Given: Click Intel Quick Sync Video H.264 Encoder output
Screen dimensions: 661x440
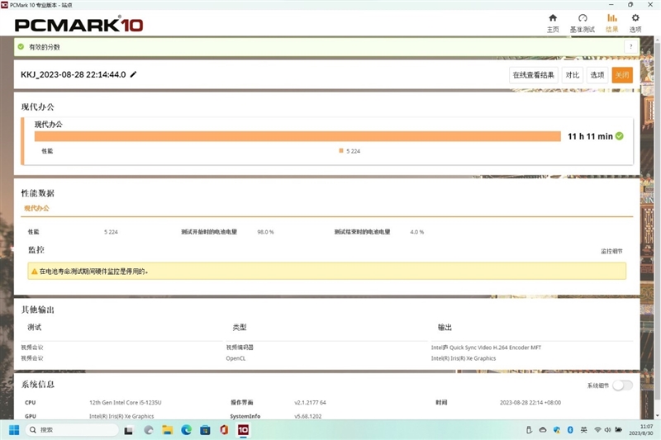Looking at the screenshot, I should [x=486, y=348].
